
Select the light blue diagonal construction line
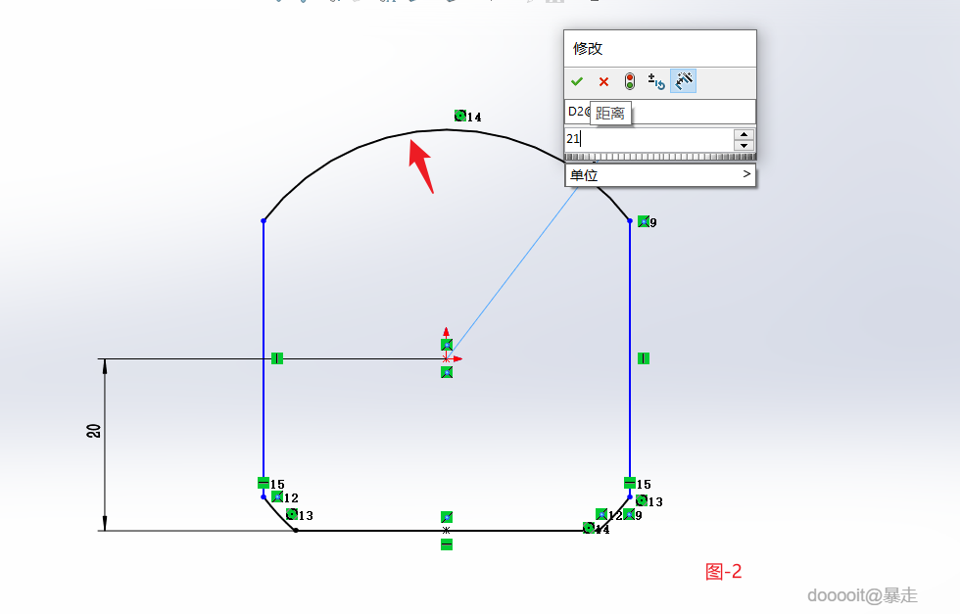pyautogui.click(x=511, y=272)
